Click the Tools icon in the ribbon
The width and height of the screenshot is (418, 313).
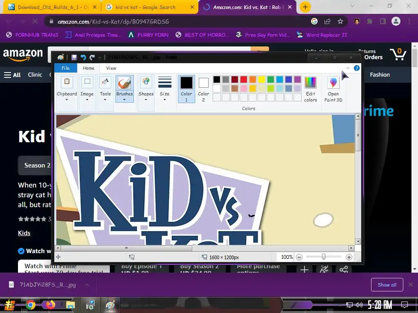[105, 82]
